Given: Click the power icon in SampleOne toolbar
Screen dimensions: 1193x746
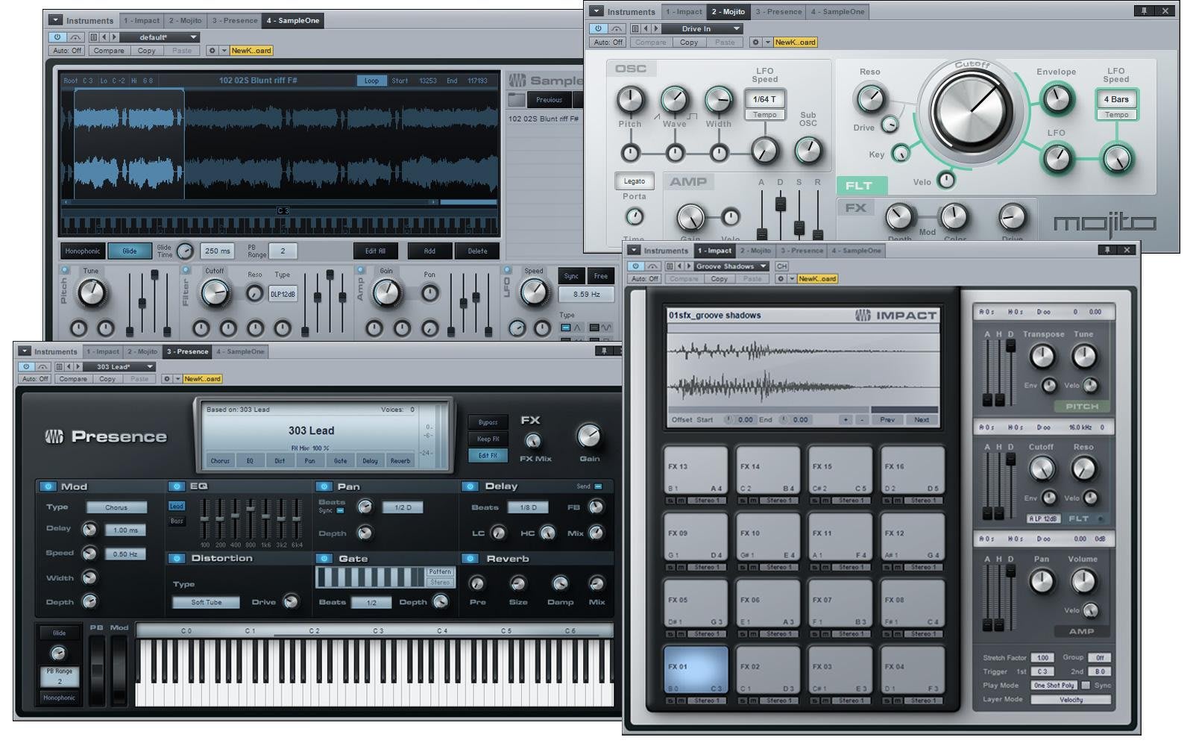Looking at the screenshot, I should pos(57,37).
